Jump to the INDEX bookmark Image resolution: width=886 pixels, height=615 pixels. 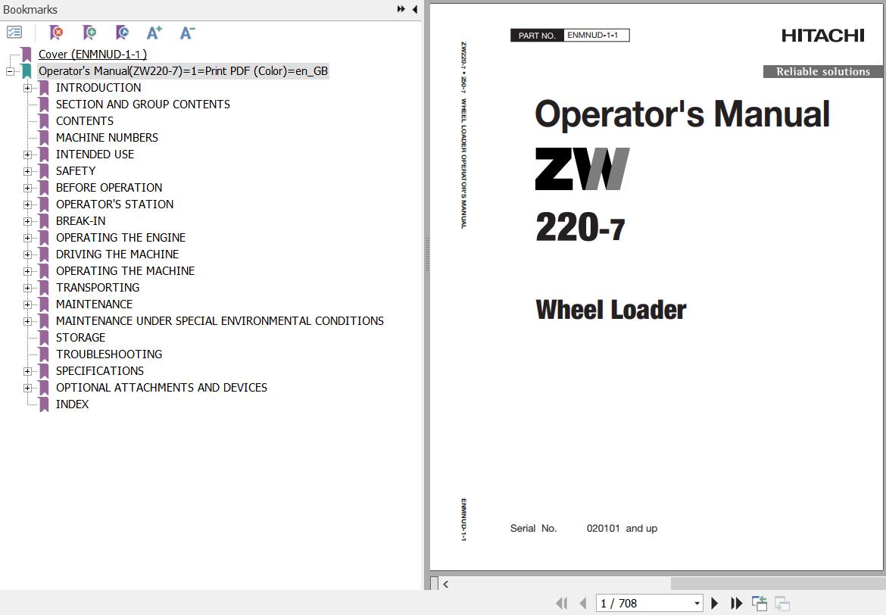pos(73,404)
